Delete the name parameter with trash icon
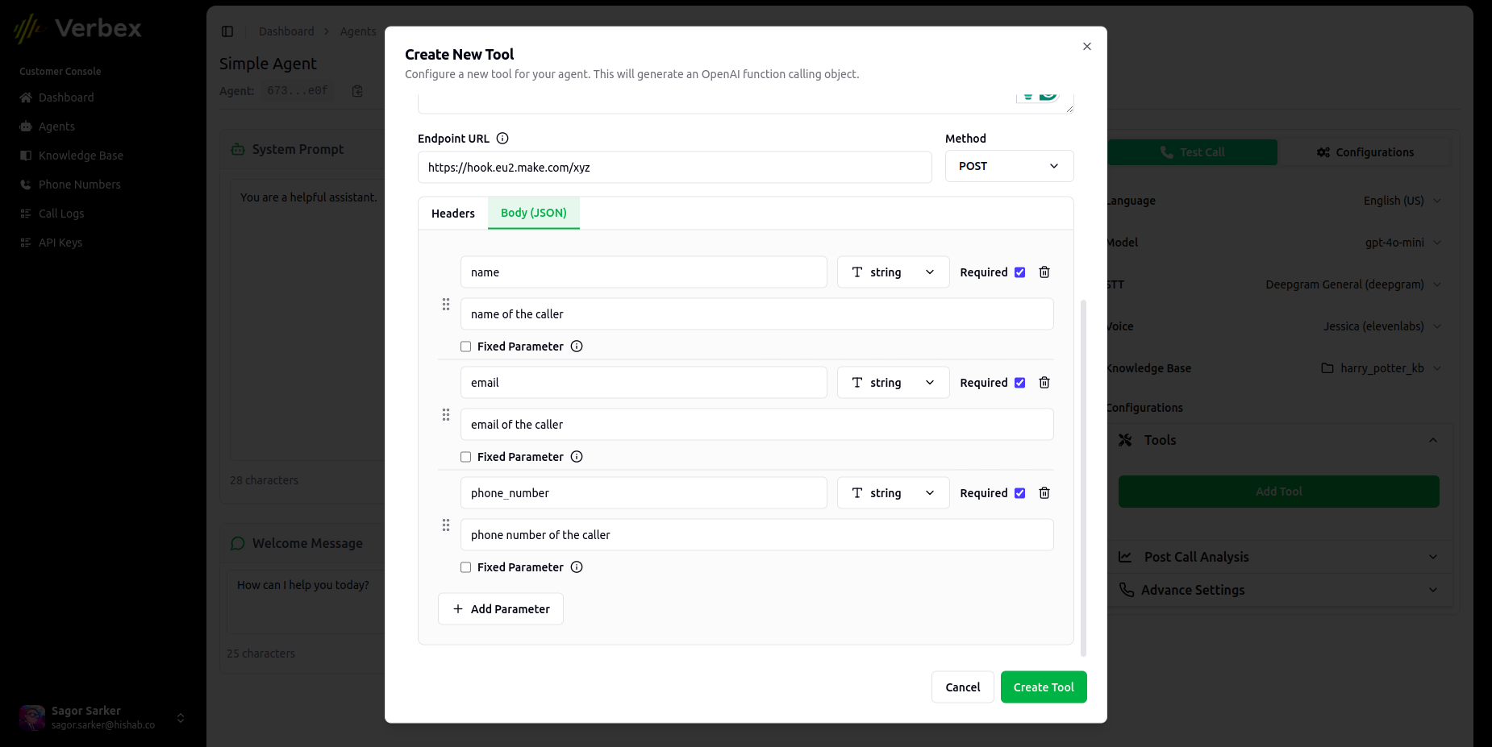1492x747 pixels. point(1044,272)
